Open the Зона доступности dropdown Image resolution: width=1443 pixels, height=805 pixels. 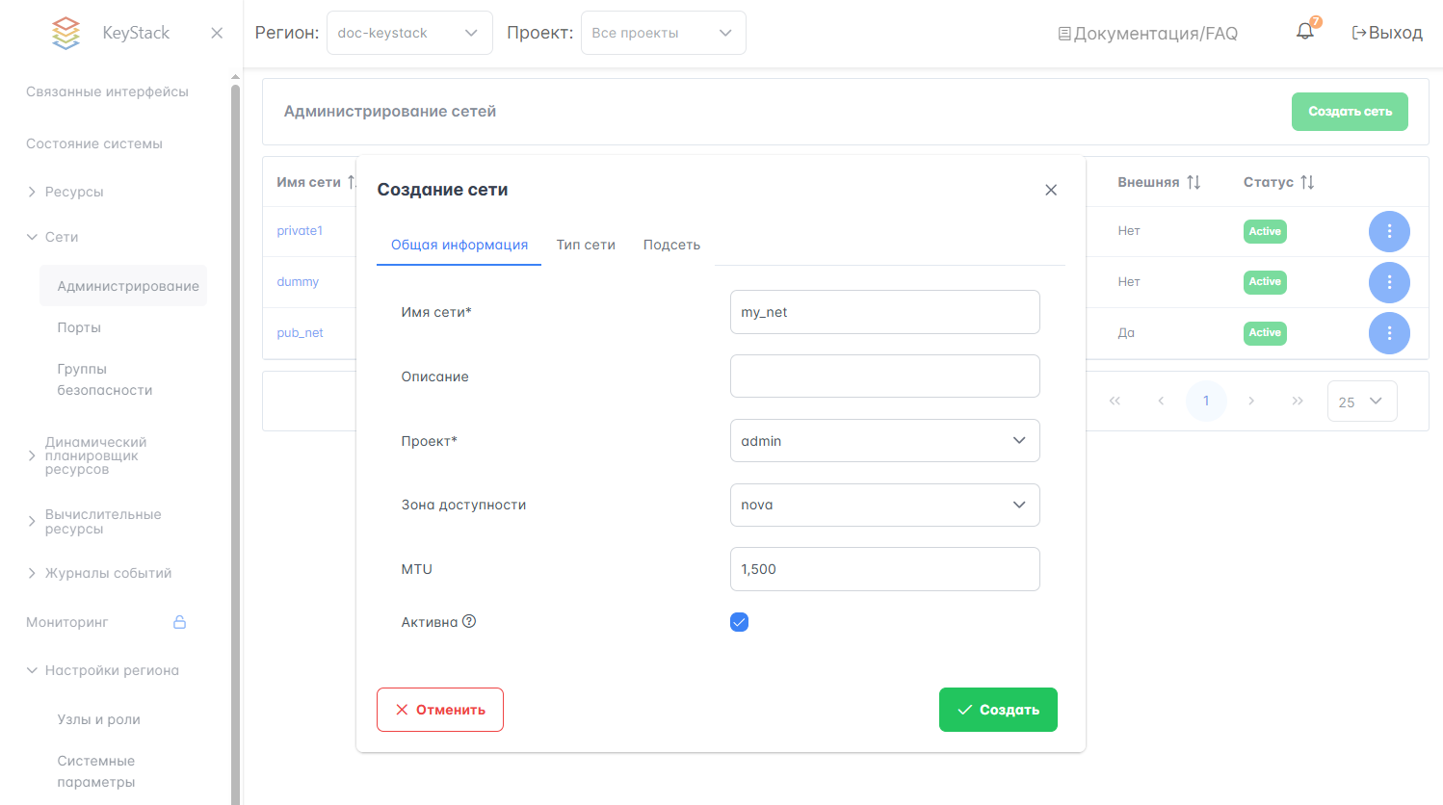884,506
